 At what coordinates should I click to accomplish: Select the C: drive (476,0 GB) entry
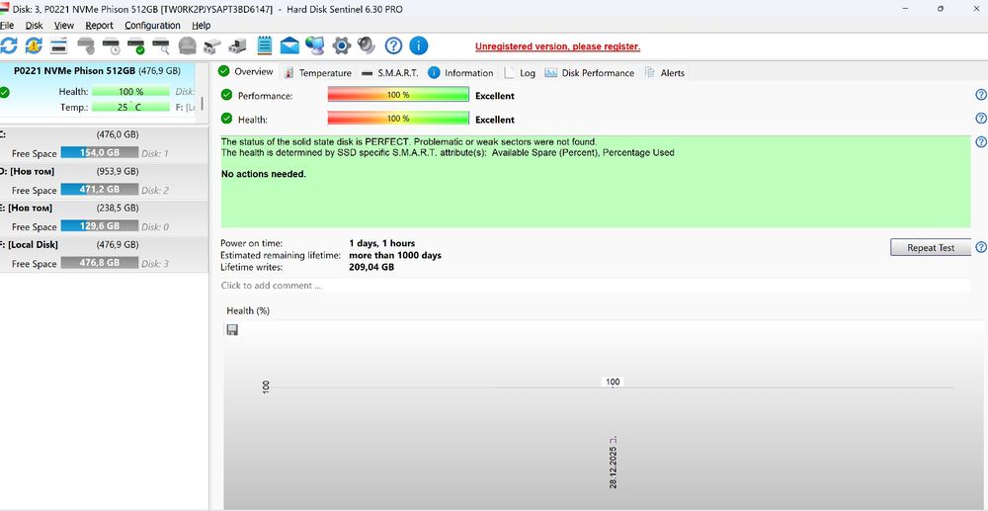[x=104, y=143]
